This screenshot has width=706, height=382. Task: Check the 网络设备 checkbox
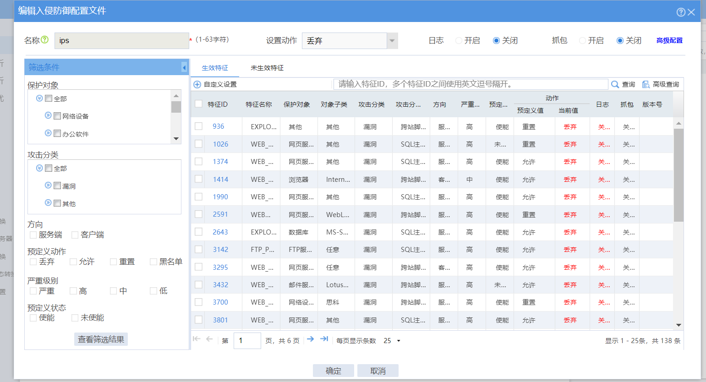point(57,116)
